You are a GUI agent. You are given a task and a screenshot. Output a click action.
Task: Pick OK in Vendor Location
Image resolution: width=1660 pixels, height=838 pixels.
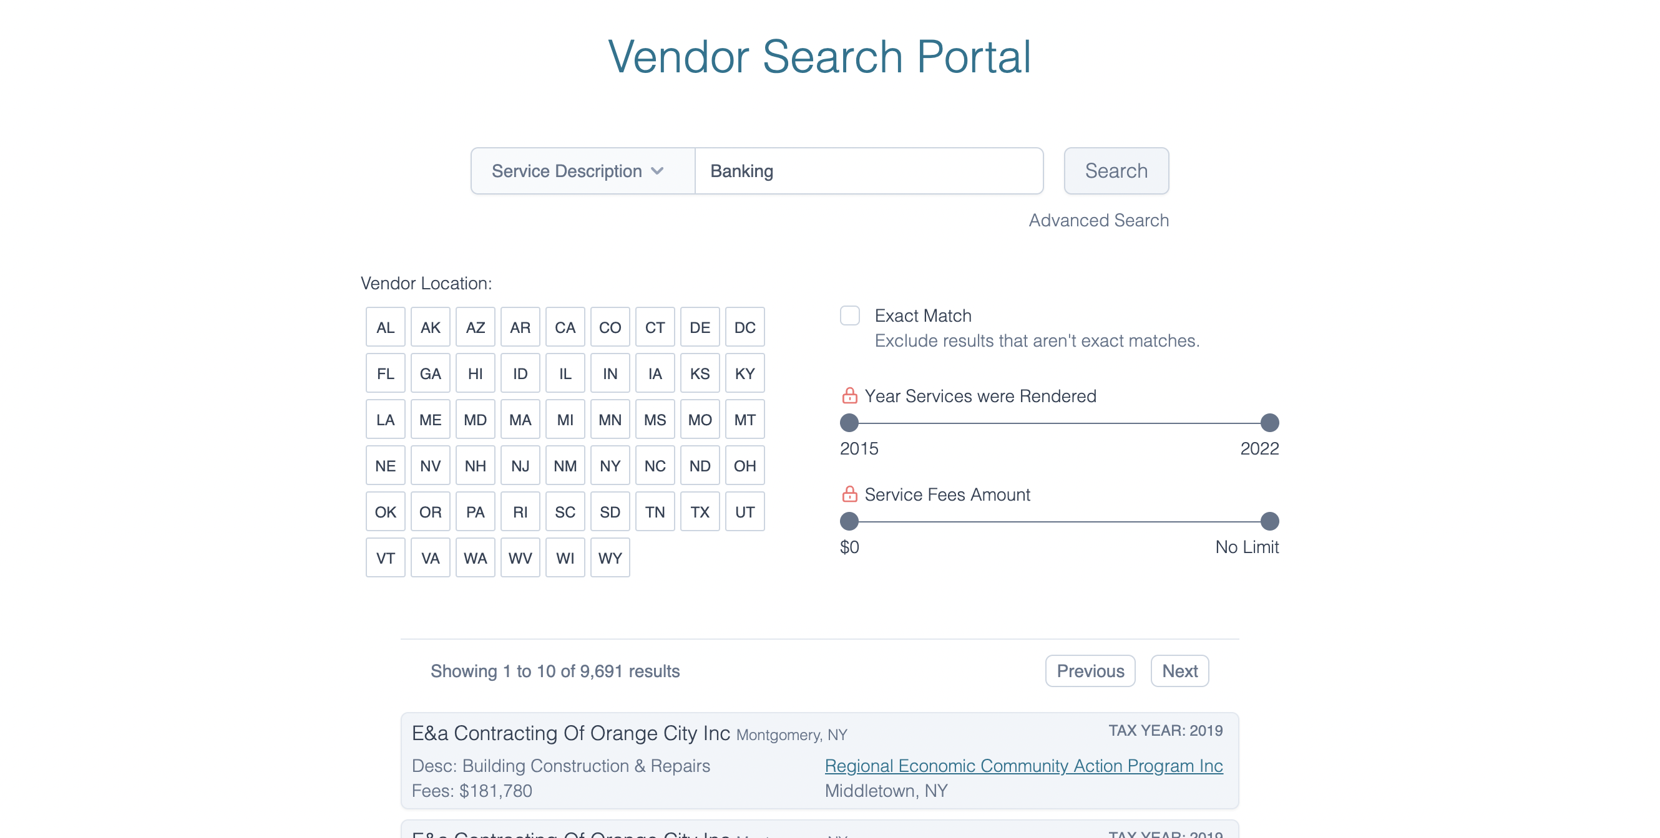[x=386, y=512]
